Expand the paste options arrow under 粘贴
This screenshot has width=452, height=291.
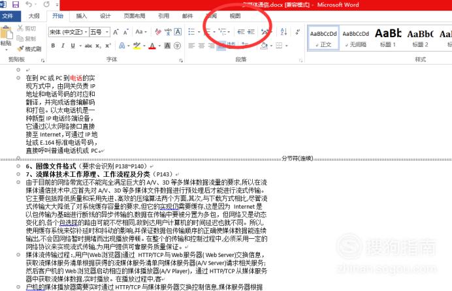pos(7,50)
